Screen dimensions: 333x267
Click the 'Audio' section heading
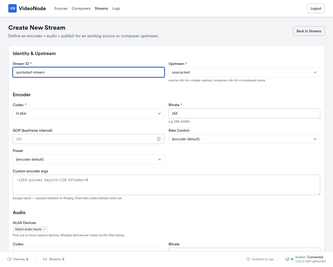[x=19, y=213]
